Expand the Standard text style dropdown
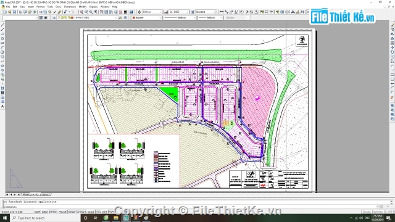This screenshot has height=222, width=395. (206, 12)
